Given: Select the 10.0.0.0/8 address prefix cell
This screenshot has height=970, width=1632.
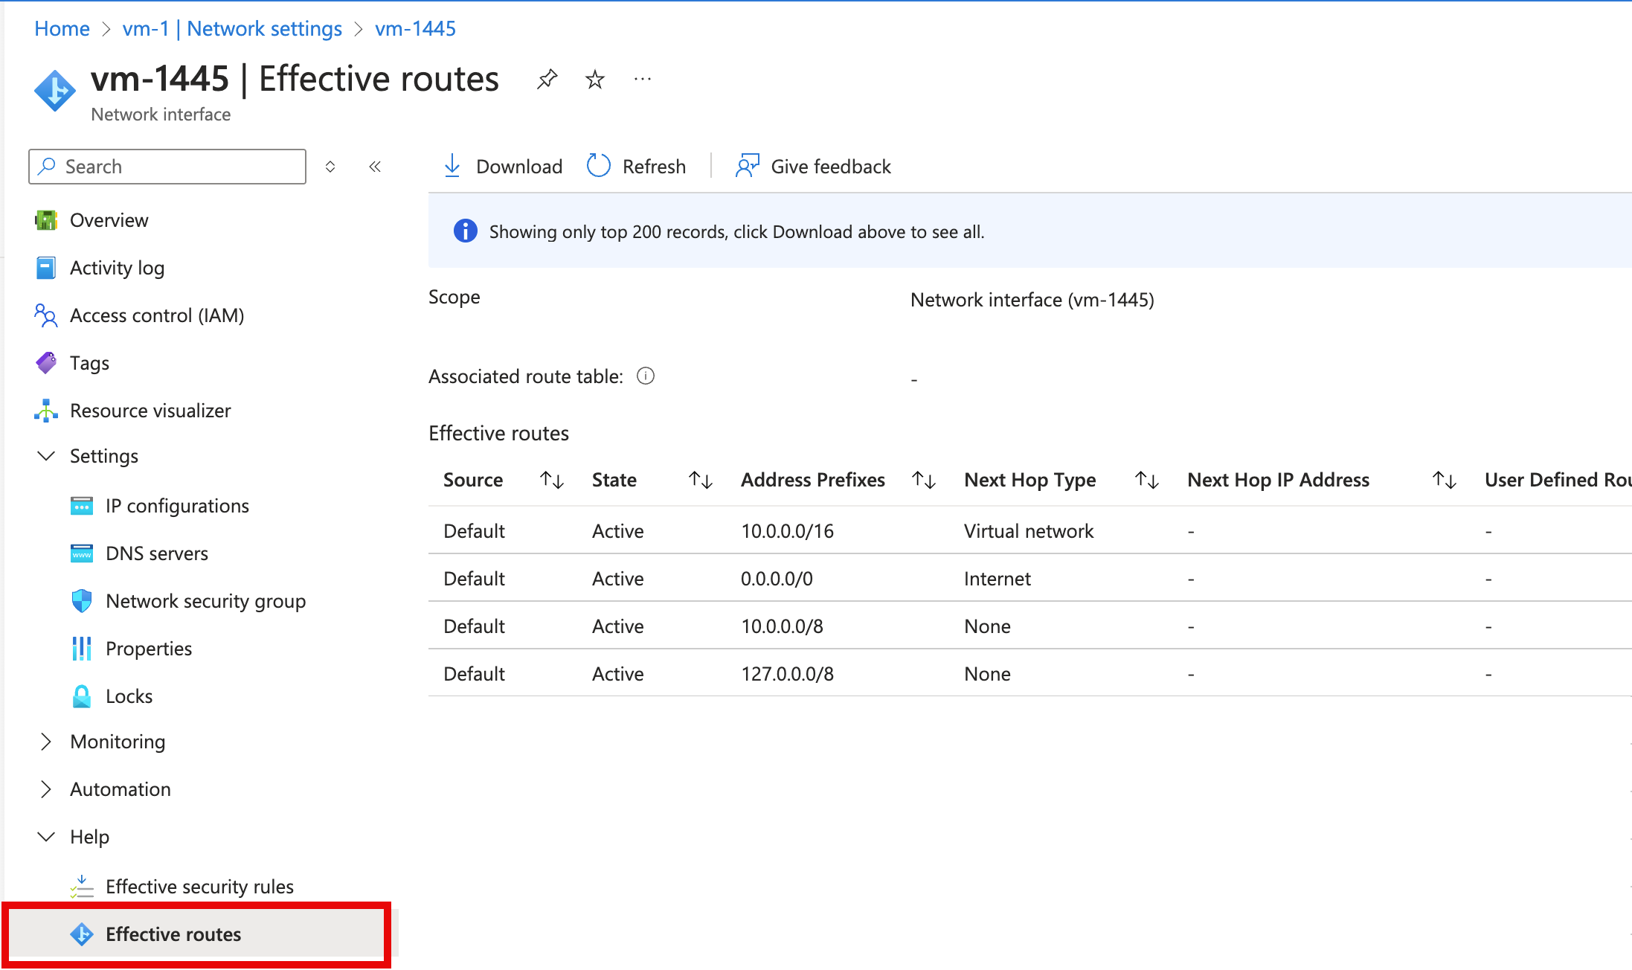Looking at the screenshot, I should (x=782, y=626).
